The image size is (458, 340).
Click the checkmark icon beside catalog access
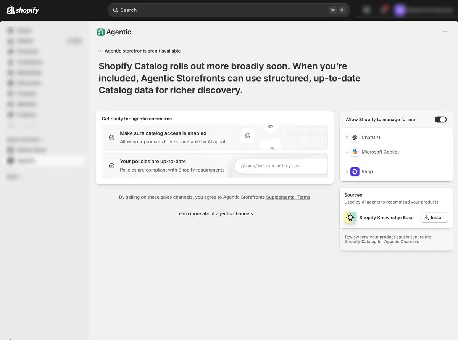[111, 137]
